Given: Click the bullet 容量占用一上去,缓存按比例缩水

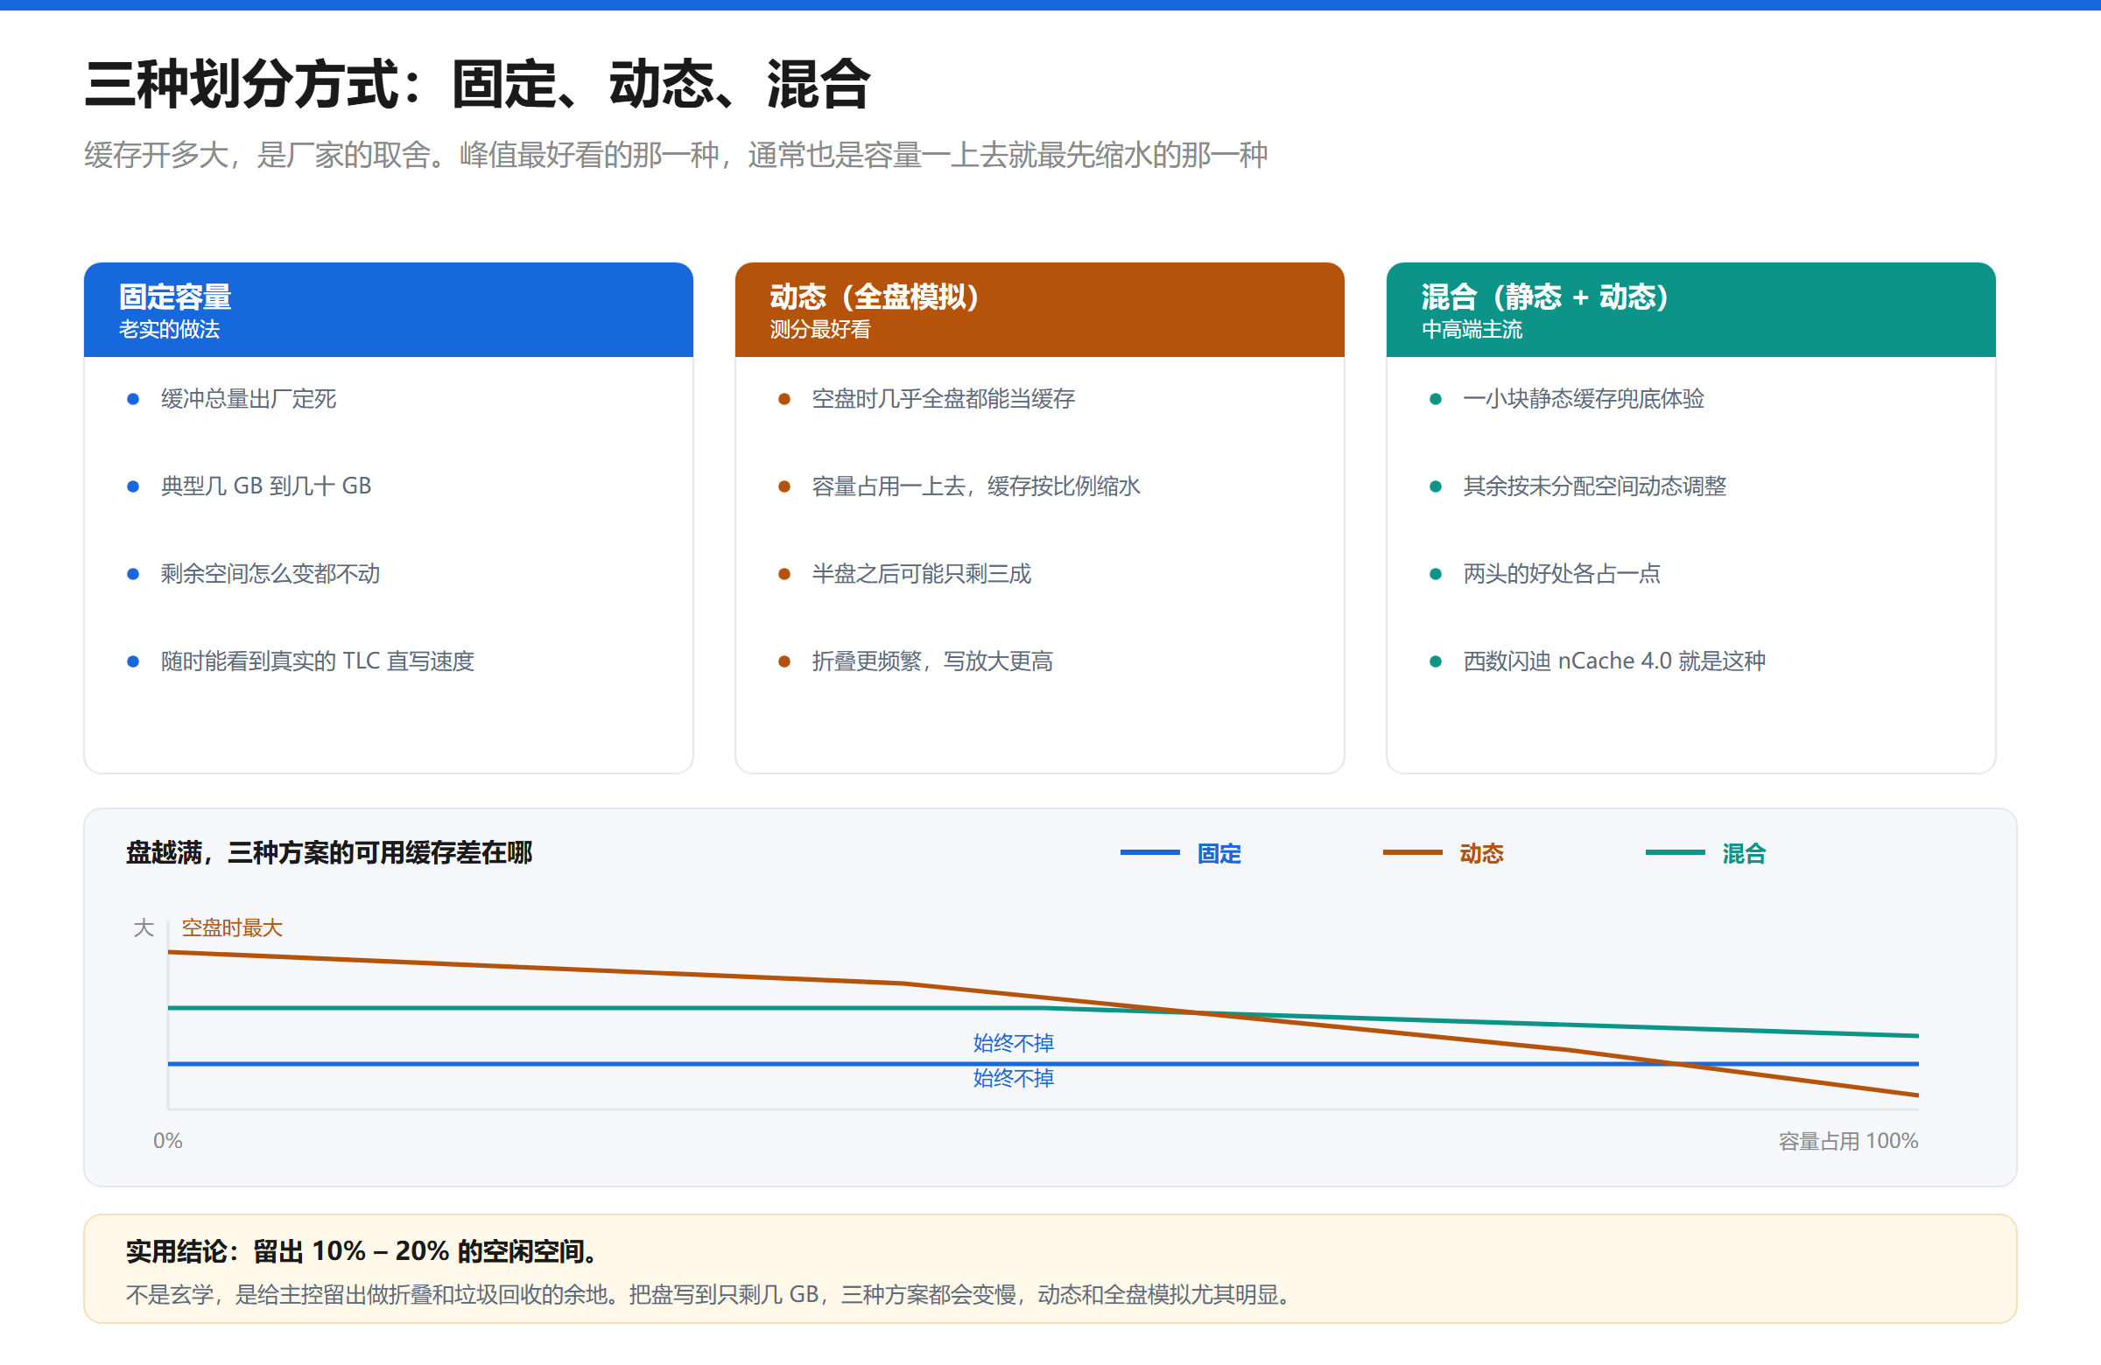Looking at the screenshot, I should point(975,486).
